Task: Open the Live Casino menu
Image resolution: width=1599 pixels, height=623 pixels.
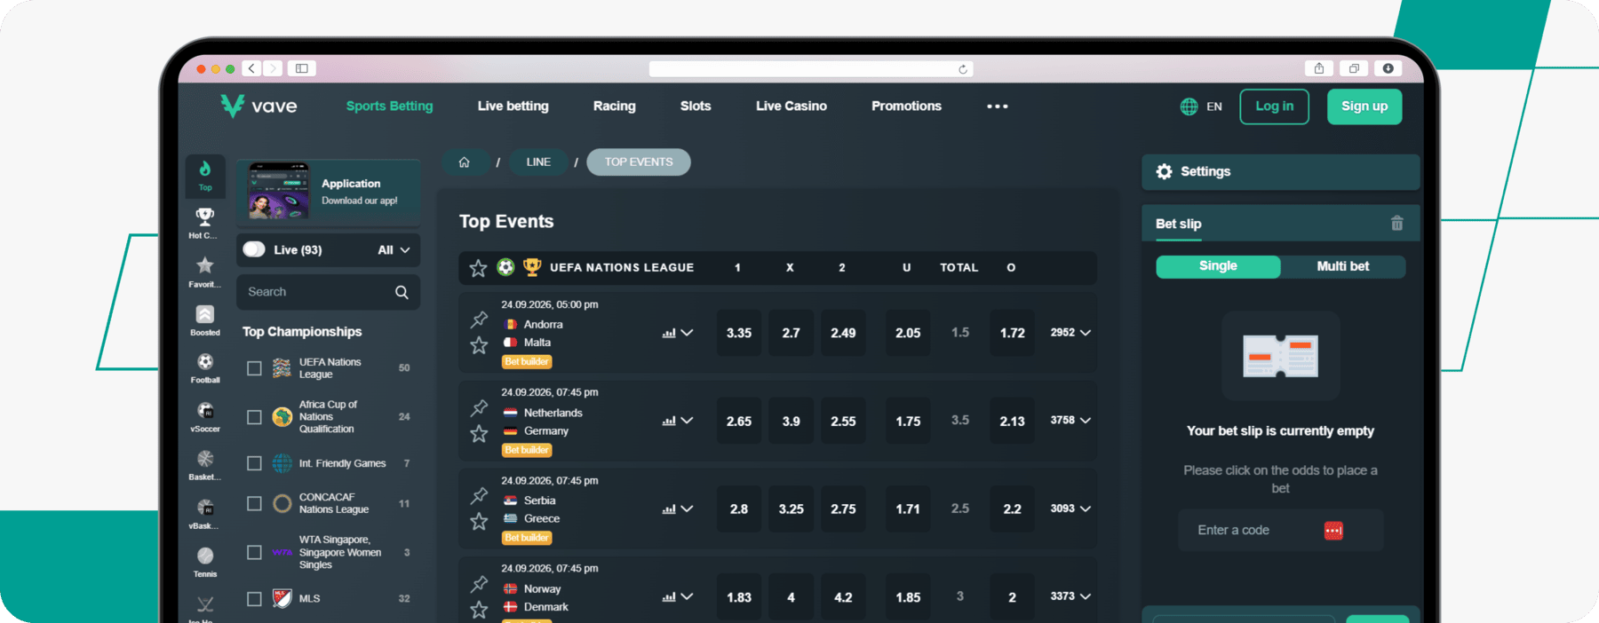Action: click(791, 106)
